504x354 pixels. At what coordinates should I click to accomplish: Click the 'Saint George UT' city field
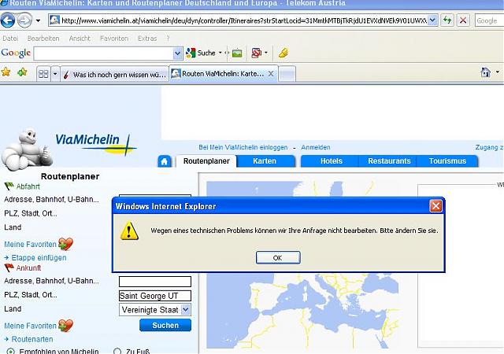click(155, 296)
